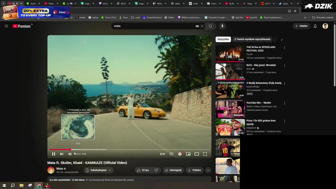Show more filter chips with right arrow
The image size is (336, 189).
282,40
